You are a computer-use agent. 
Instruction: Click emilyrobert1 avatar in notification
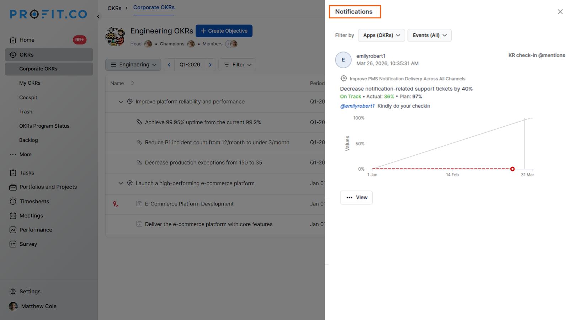click(343, 60)
